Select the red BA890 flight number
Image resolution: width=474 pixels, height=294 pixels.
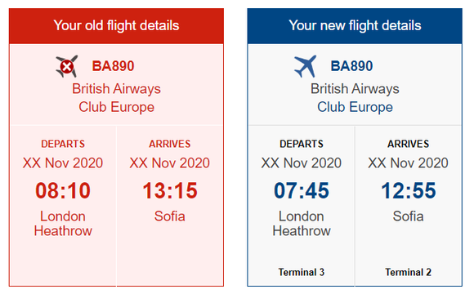113,66
